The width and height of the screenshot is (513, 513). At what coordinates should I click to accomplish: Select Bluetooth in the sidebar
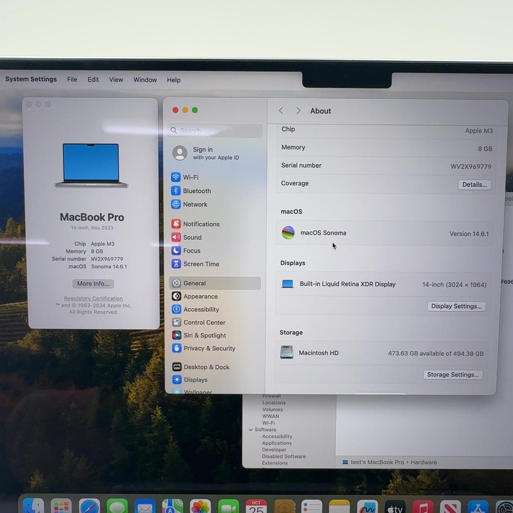[197, 191]
